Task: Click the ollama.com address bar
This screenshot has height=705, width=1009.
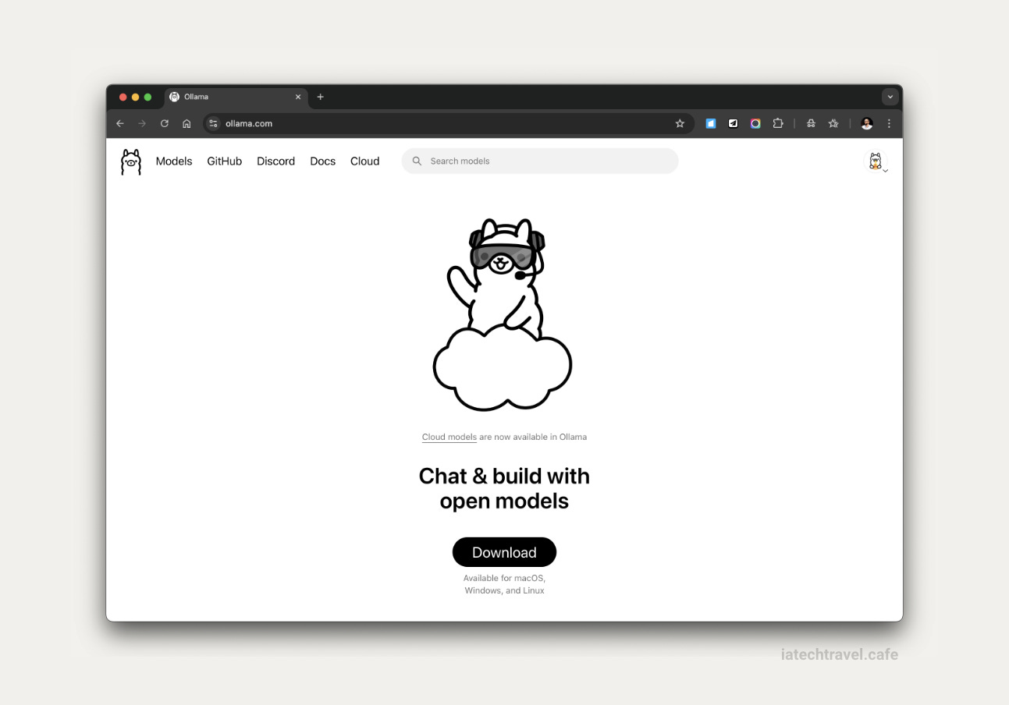Action: (449, 123)
